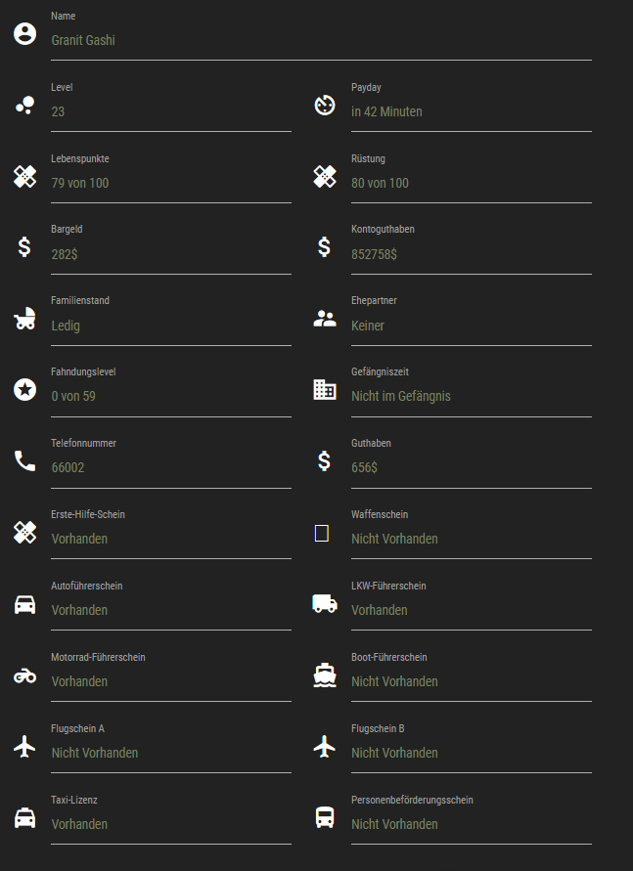Click the baby stroller Familienstand icon
Image resolution: width=633 pixels, height=871 pixels.
[24, 319]
